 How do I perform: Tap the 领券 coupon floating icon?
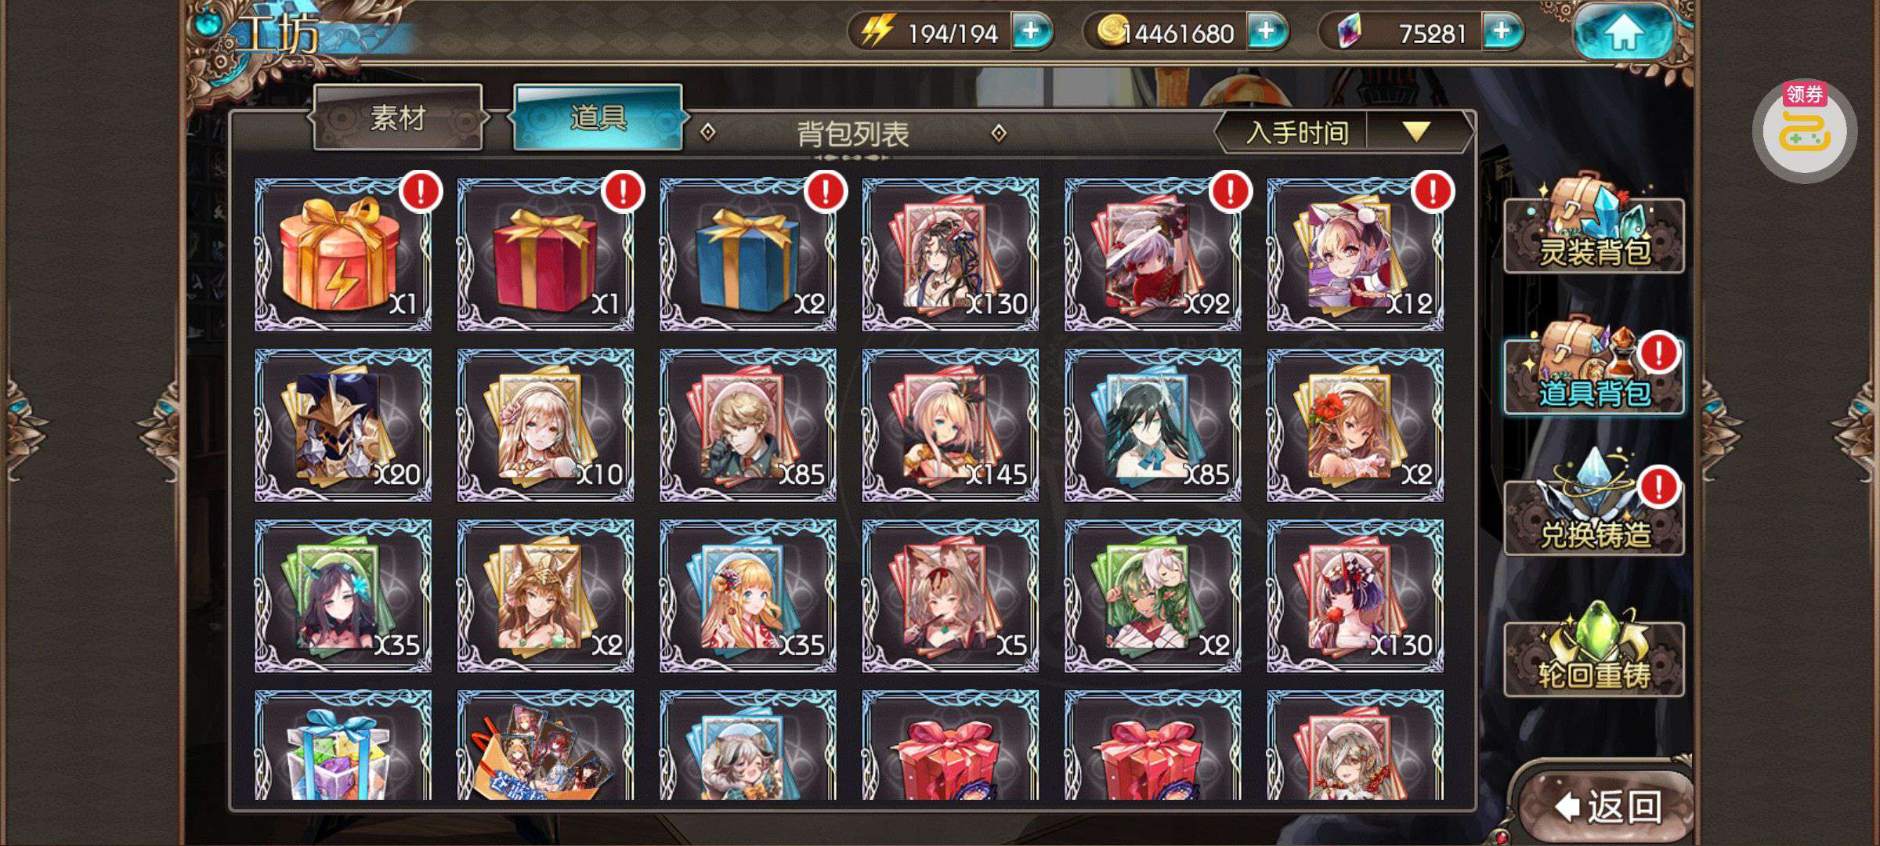click(1804, 131)
